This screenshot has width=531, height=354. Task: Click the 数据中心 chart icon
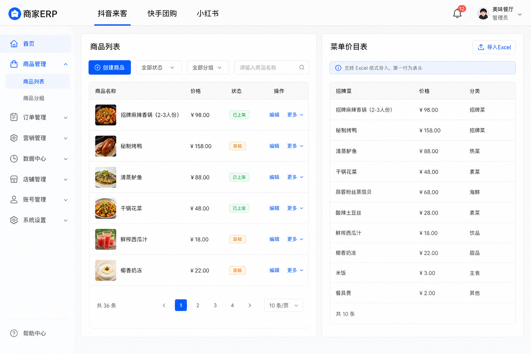click(x=14, y=159)
